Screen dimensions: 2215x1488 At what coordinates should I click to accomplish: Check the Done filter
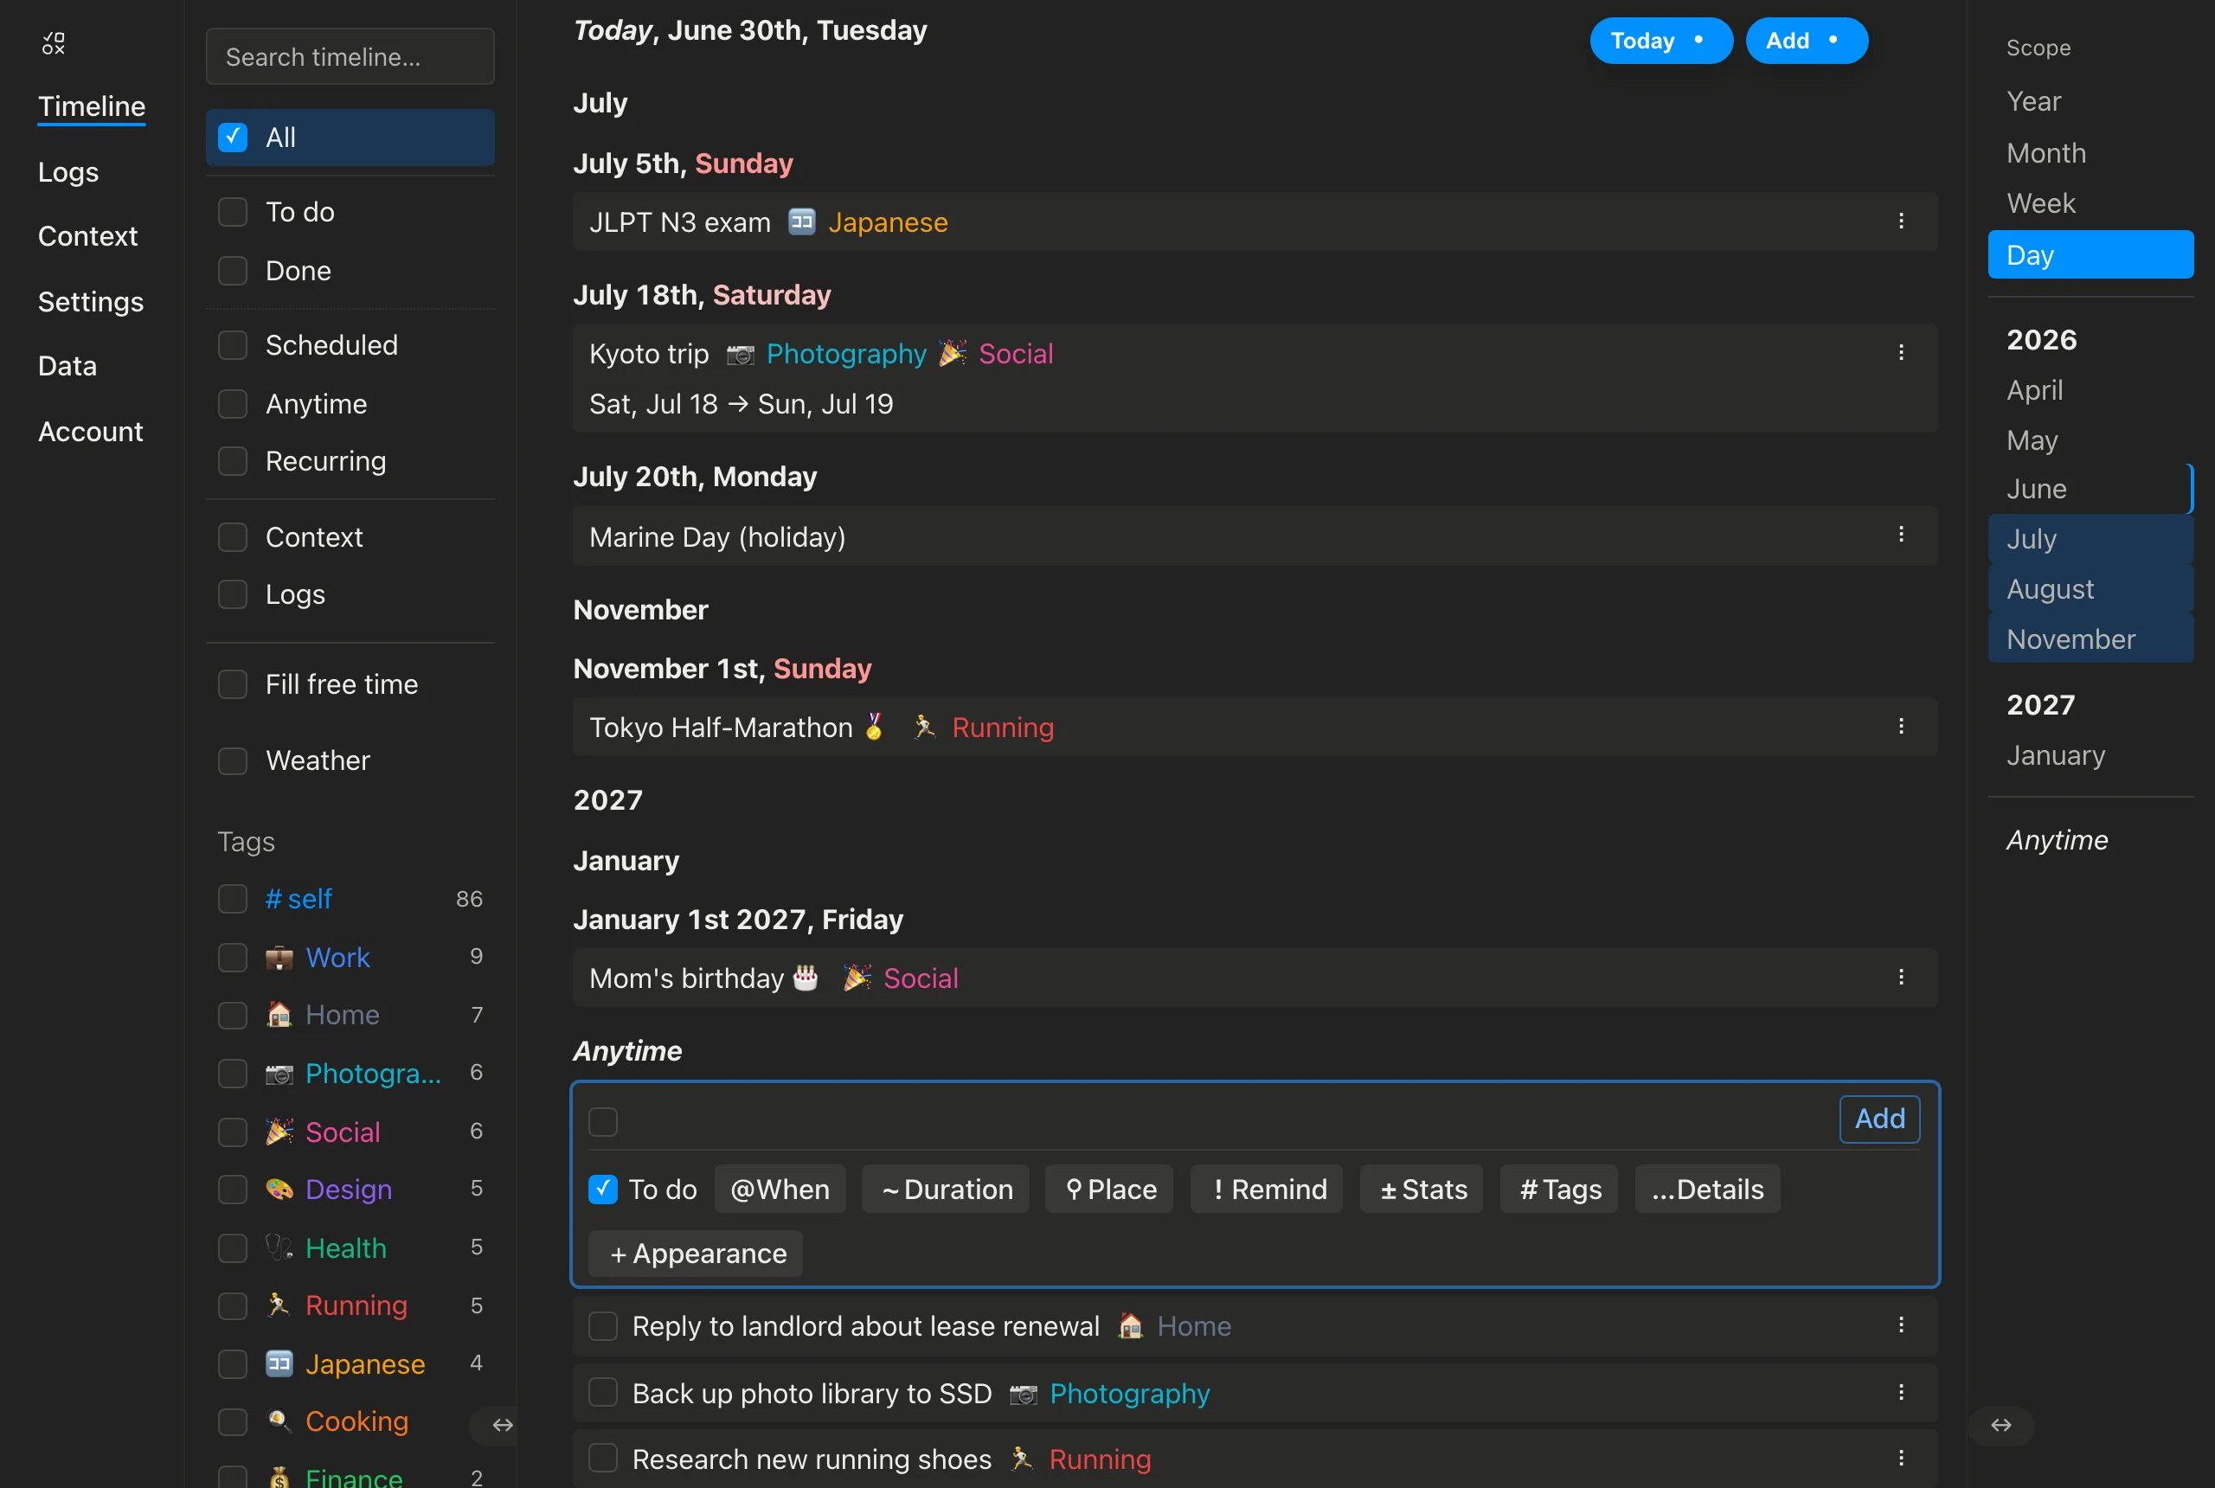coord(233,271)
